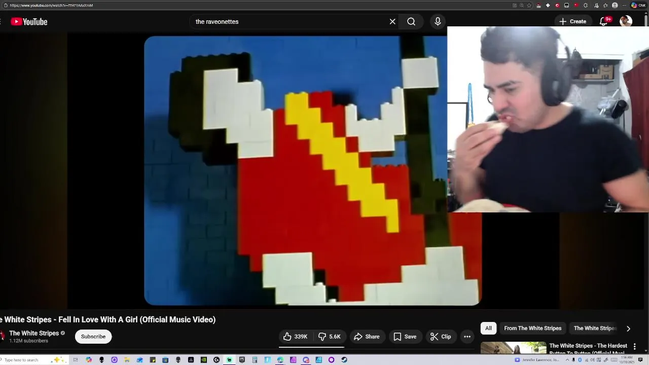Launch Copilot from the taskbar
The image size is (649, 365).
[89, 360]
